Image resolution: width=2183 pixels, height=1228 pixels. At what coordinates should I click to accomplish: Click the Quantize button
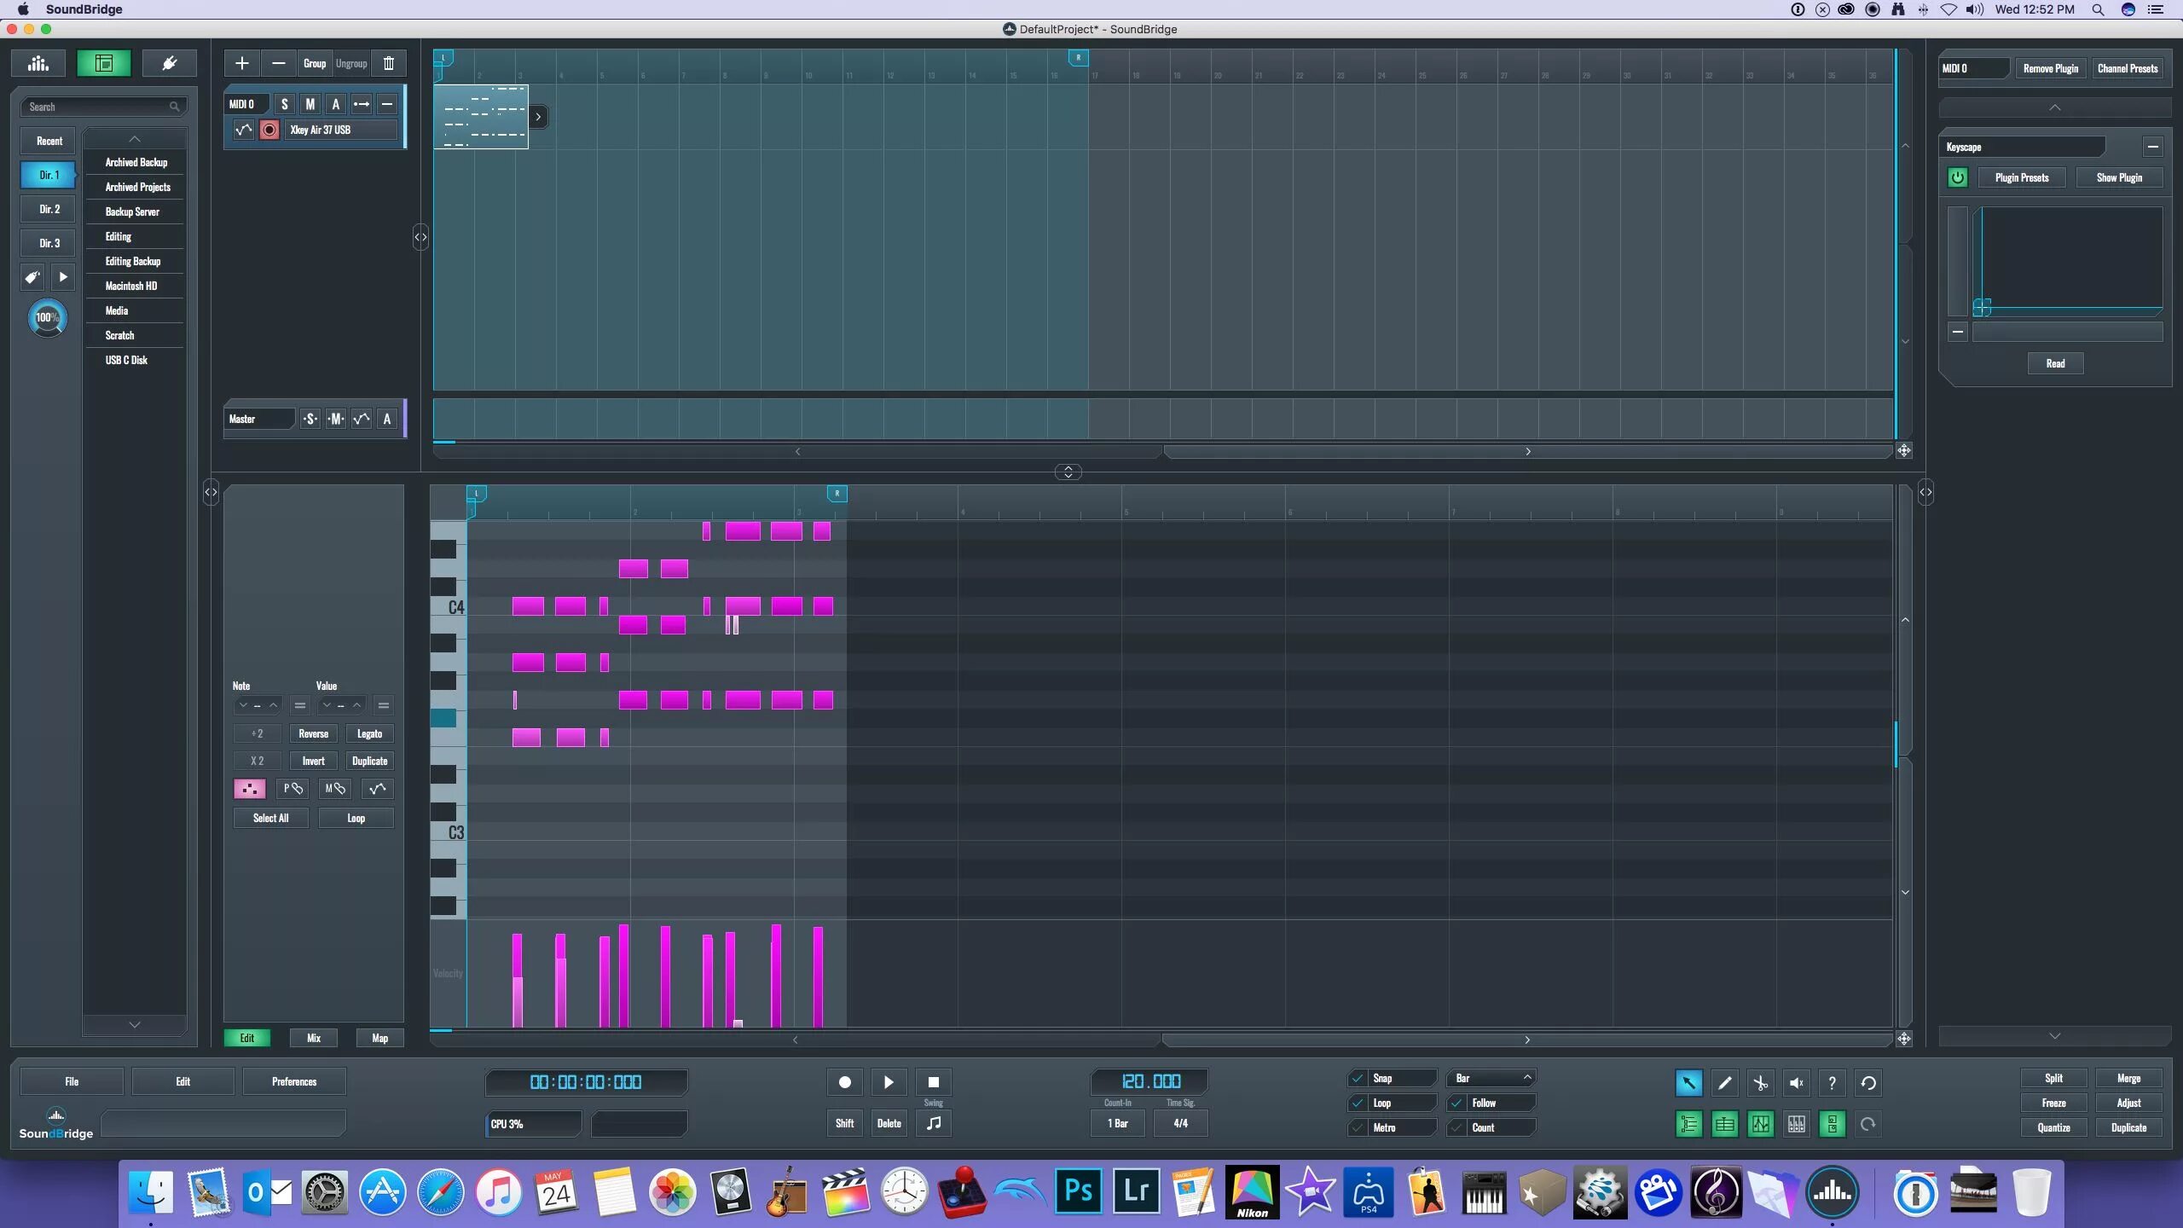(2053, 1127)
